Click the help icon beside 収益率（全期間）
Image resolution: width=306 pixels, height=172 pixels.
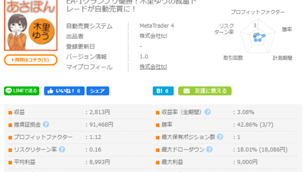tap(208, 112)
